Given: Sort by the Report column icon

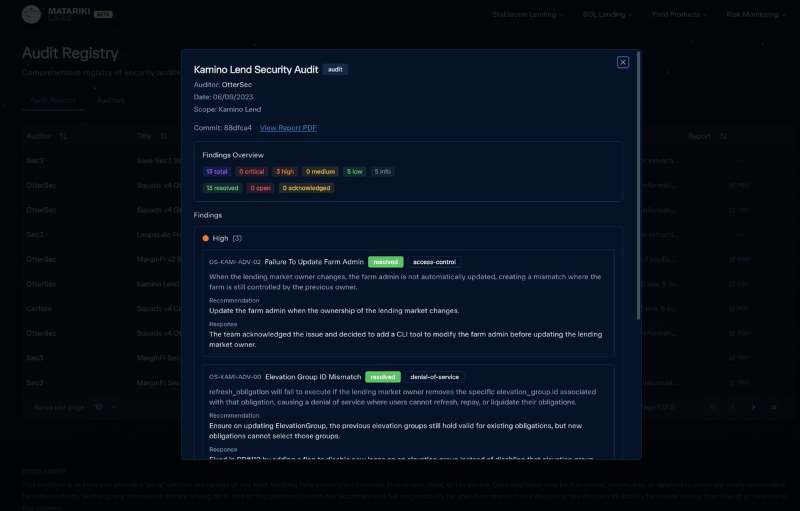Looking at the screenshot, I should coord(723,136).
